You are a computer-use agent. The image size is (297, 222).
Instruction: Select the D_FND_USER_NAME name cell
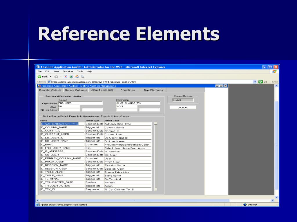pyautogui.click(x=63, y=148)
